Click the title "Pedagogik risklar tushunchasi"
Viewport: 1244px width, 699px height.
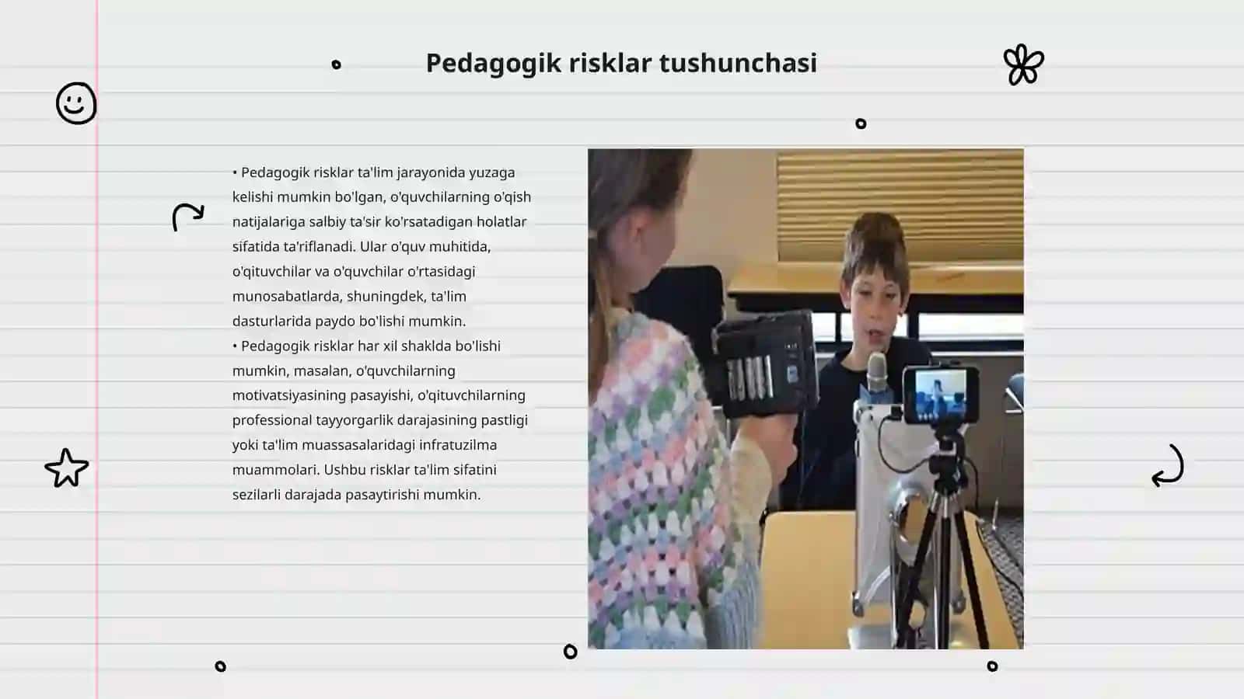(621, 63)
